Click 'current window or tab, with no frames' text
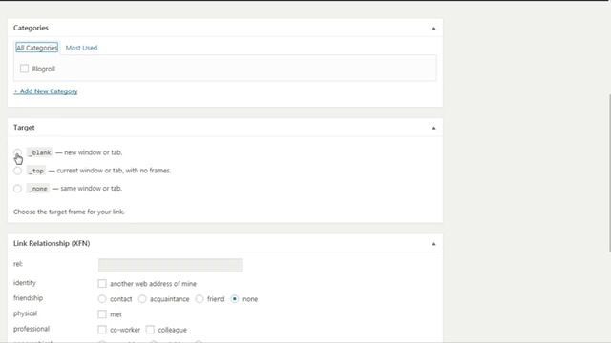The image size is (611, 343). click(x=114, y=171)
